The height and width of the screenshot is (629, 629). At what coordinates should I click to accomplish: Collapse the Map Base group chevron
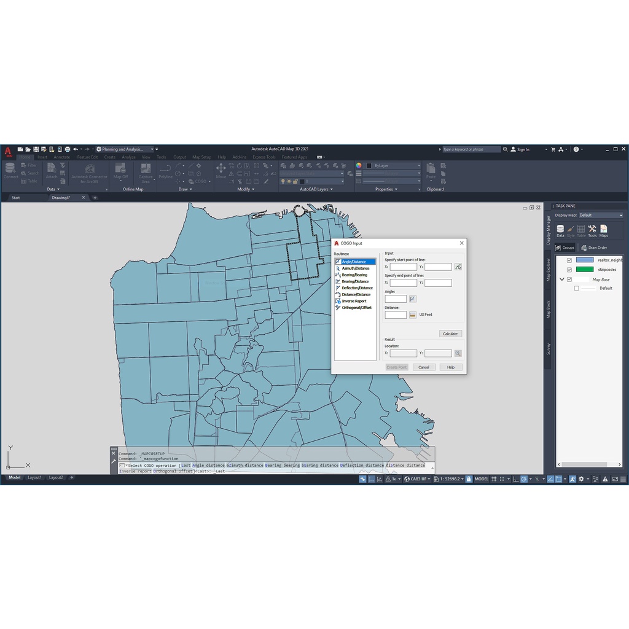tap(562, 279)
